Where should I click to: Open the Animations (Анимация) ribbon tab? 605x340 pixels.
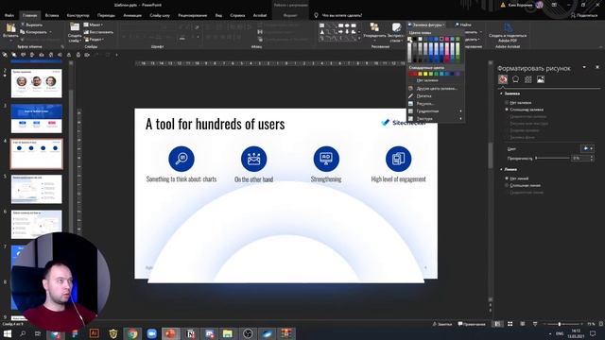tap(132, 15)
